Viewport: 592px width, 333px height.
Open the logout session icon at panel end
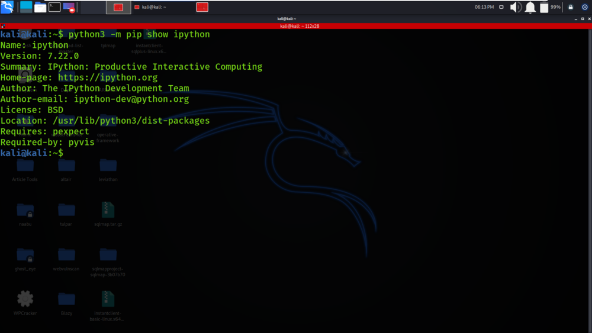(x=585, y=7)
